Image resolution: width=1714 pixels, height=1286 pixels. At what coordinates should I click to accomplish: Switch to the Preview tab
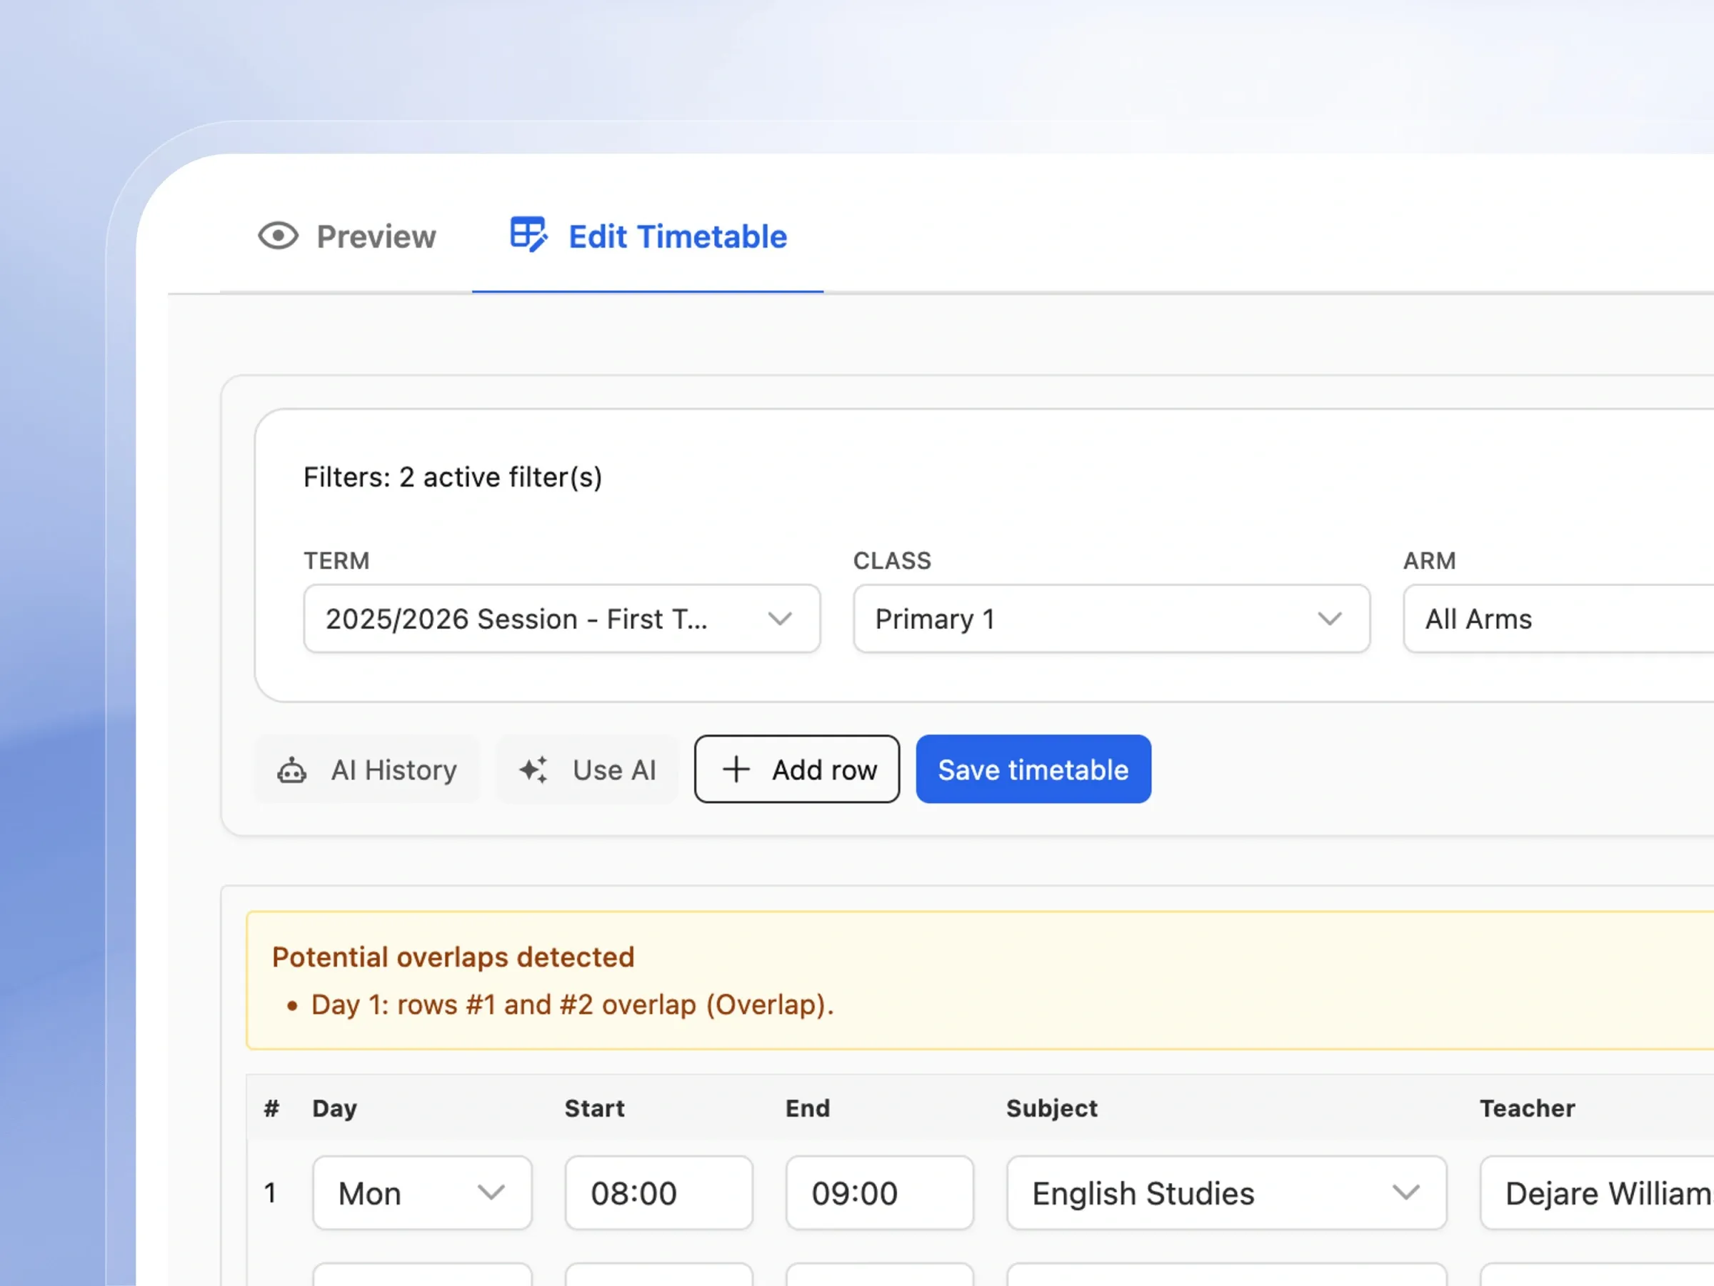click(346, 236)
